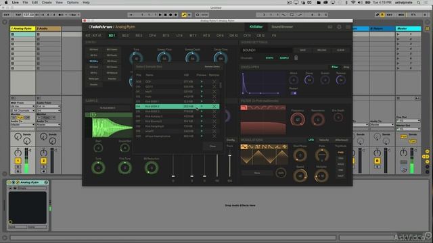Click Close in the Select Sample Slot dialog
This screenshot has height=243, width=433.
[212, 146]
